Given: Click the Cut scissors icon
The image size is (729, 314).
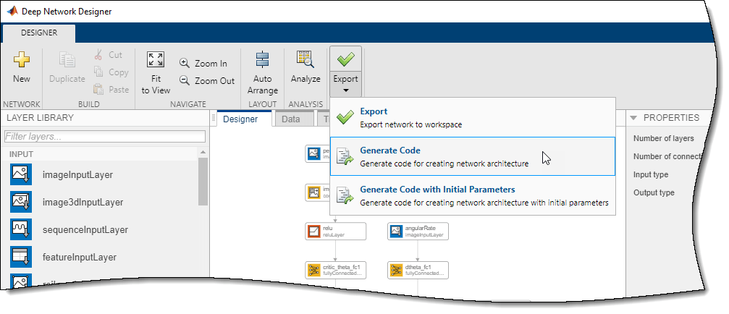Looking at the screenshot, I should click(98, 55).
